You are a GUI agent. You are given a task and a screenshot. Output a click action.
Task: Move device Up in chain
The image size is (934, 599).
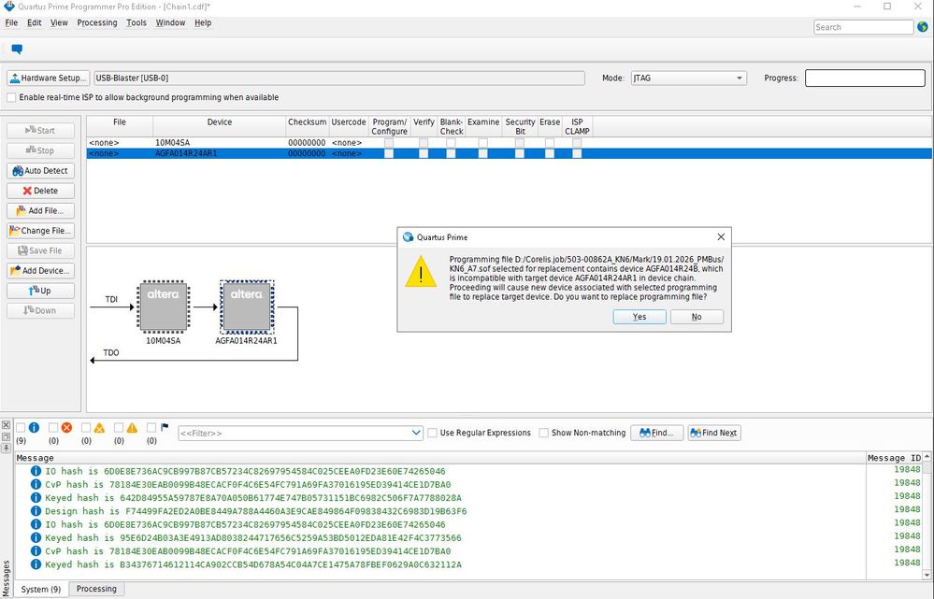pos(40,291)
